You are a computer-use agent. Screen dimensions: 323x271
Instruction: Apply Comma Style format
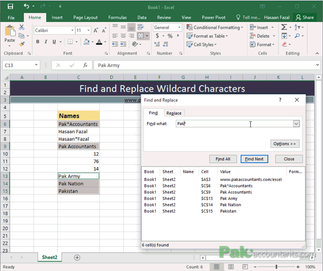[x=178, y=36]
